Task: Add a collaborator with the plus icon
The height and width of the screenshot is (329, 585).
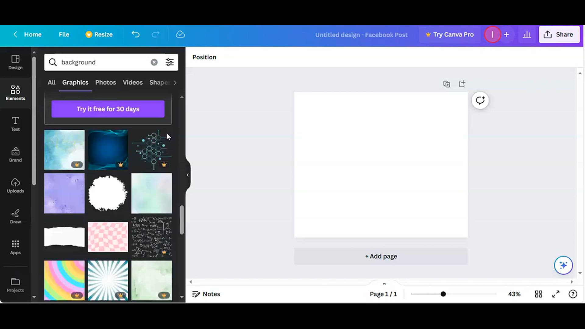Action: [x=506, y=34]
